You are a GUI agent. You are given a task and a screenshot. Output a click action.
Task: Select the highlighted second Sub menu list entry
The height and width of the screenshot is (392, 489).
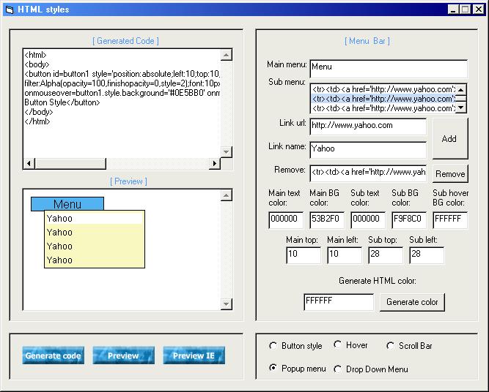coord(382,98)
